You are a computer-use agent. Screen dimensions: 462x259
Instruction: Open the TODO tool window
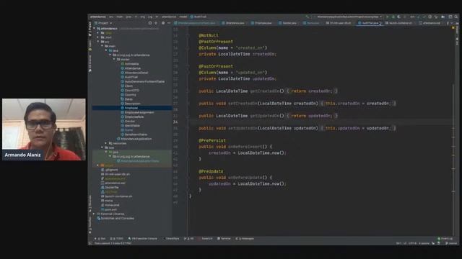[x=116, y=238]
